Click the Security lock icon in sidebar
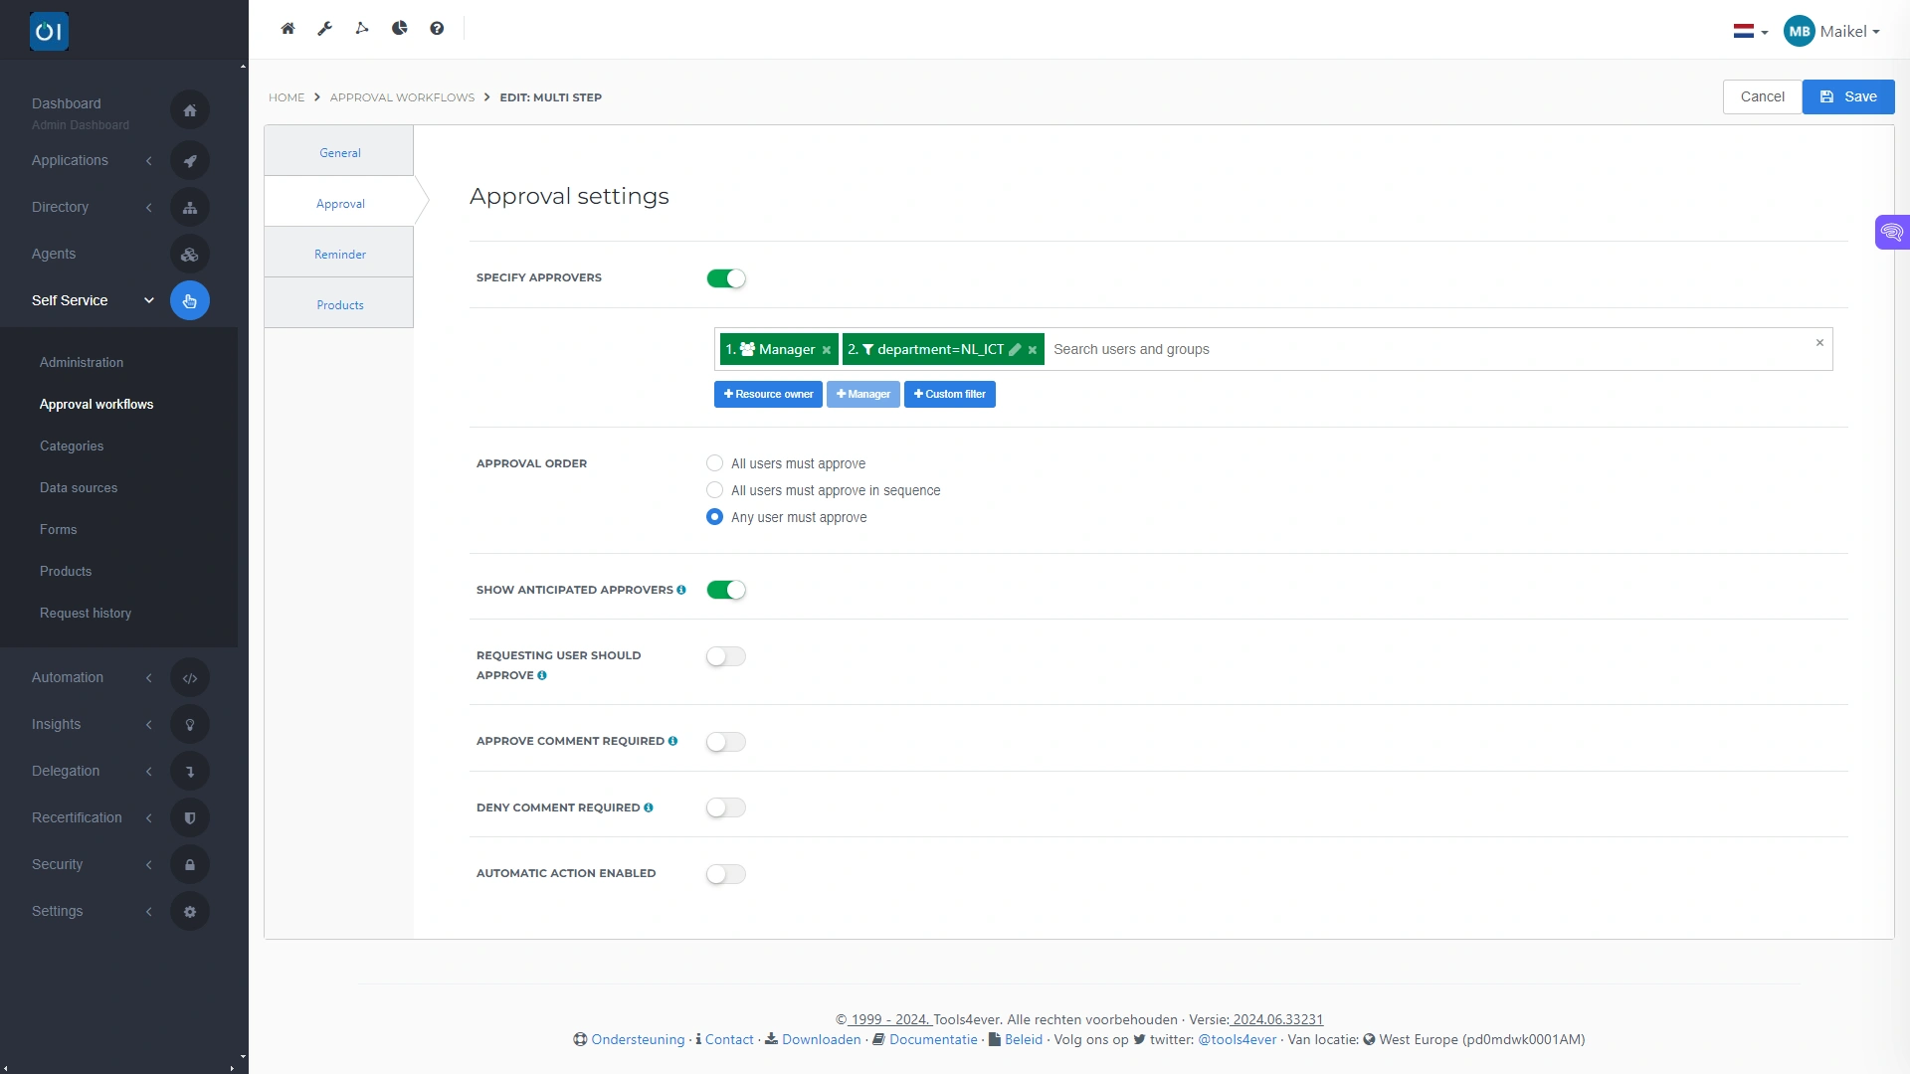Screen dimensions: 1910x1074 (189, 865)
